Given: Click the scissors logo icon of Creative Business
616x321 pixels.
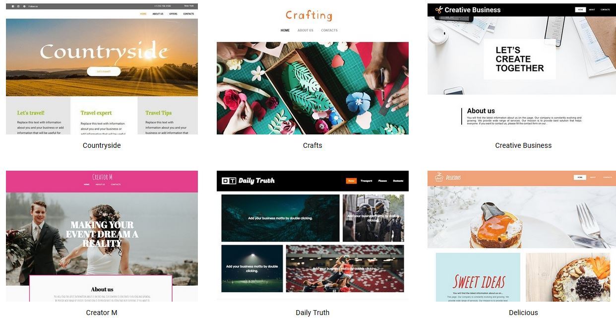Looking at the screenshot, I should (438, 10).
